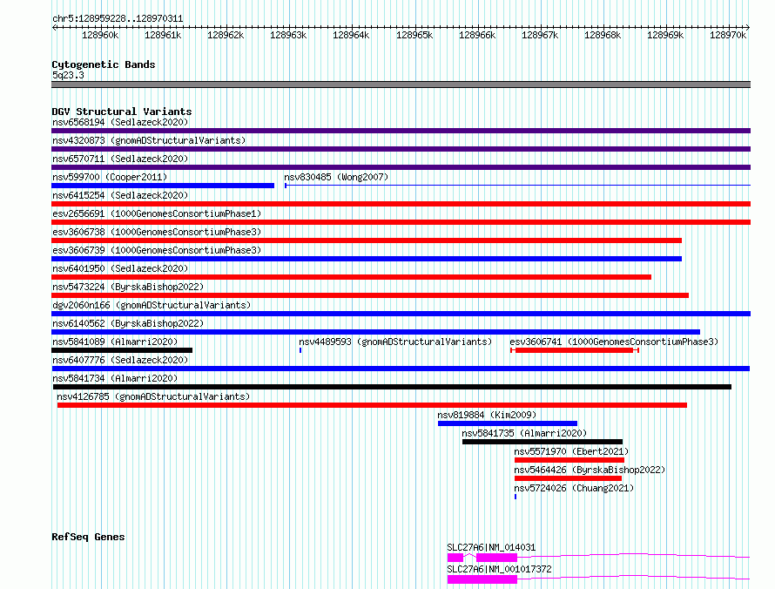Click esv2656691 (1000GenomesConsortiumPhase1) label

[157, 213]
